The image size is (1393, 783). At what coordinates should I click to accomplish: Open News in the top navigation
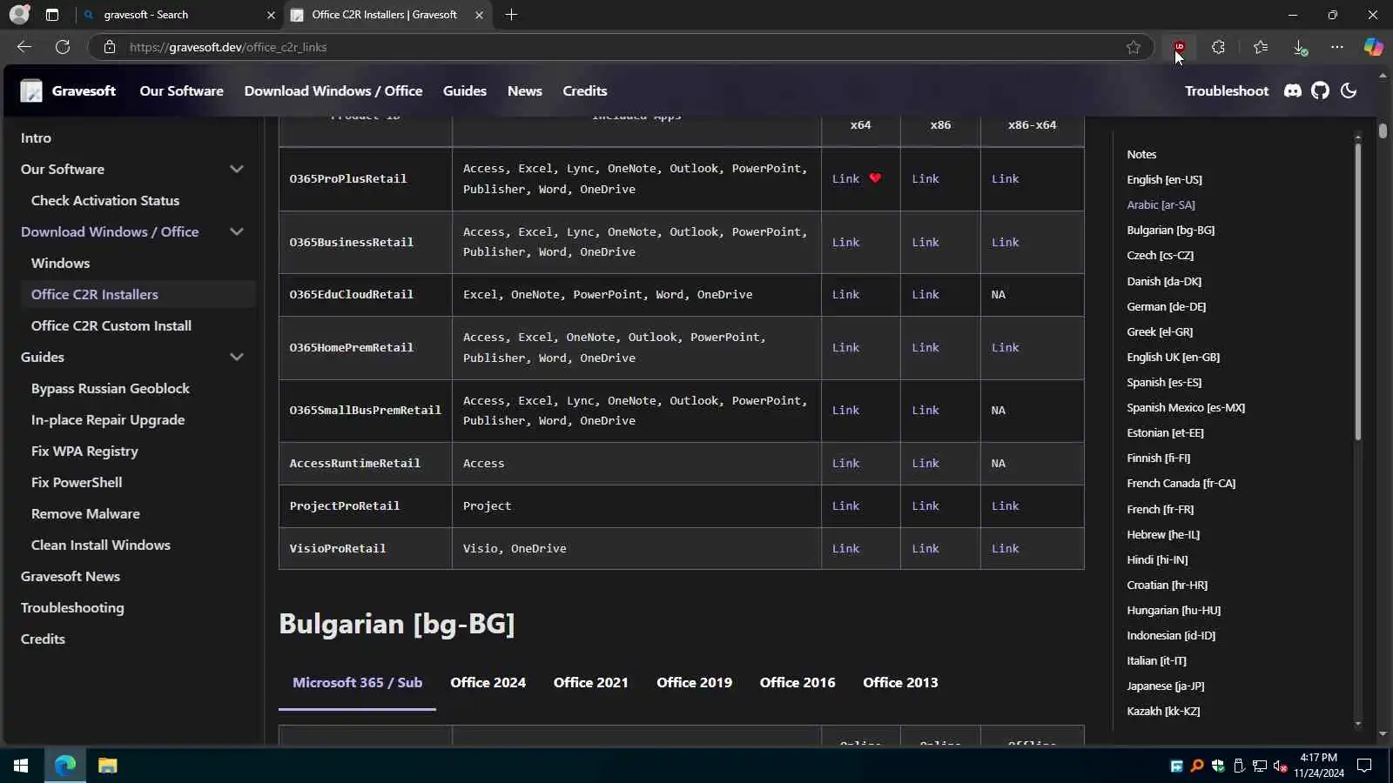coord(524,90)
